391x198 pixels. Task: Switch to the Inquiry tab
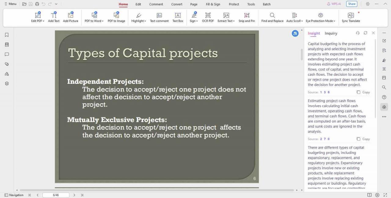pos(331,33)
